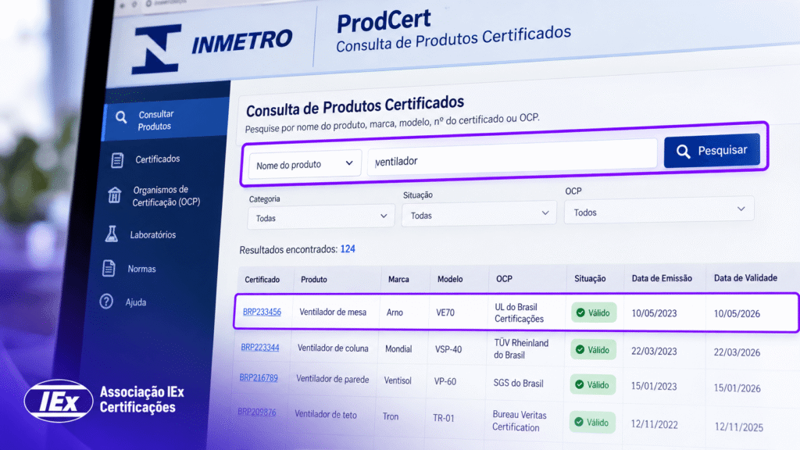The height and width of the screenshot is (450, 800).
Task: Click the VE70 model cell
Action: 445,312
